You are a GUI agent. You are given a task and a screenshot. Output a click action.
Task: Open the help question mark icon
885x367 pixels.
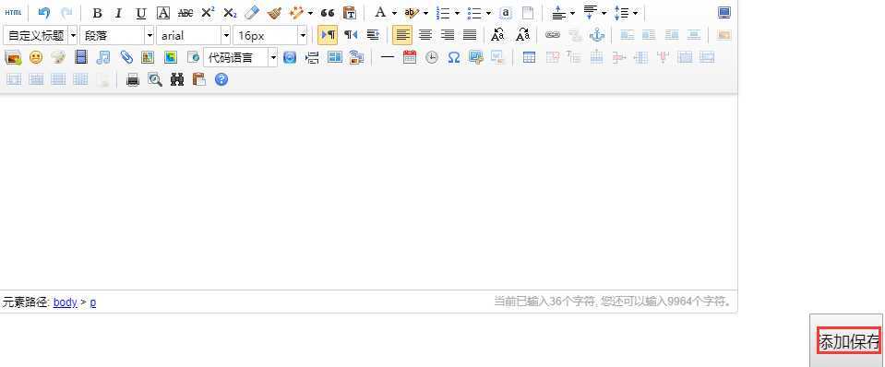(x=221, y=79)
